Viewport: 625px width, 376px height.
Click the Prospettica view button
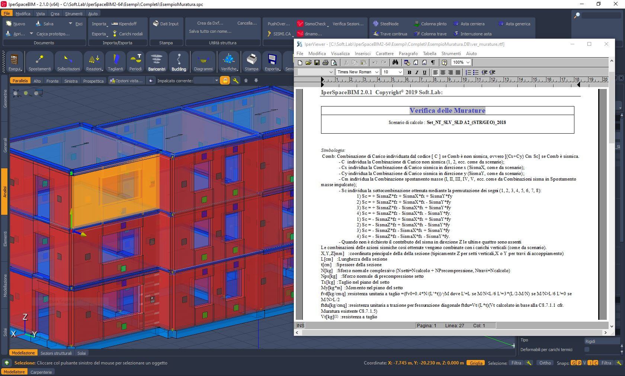[93, 81]
